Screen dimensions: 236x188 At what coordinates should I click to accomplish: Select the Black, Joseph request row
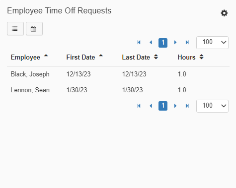pos(118,74)
